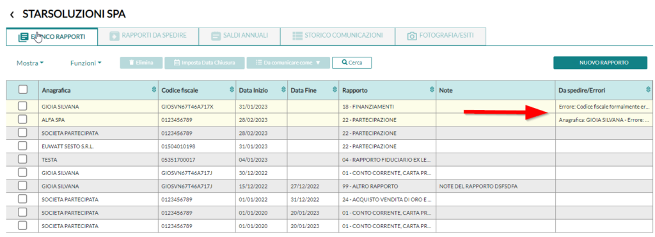Click the EUWATT SESTO S.R.L. cell
The height and width of the screenshot is (237, 655).
coord(98,146)
